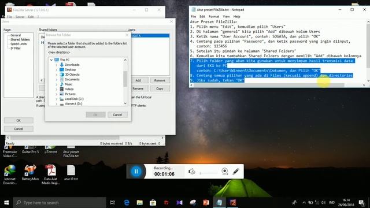Expand the Desktop folder node

pyautogui.click(x=56, y=70)
